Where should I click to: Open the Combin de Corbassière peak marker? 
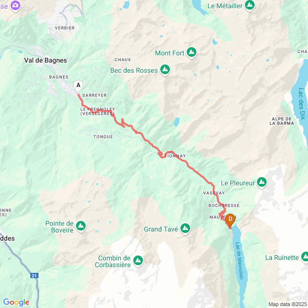[138, 261]
